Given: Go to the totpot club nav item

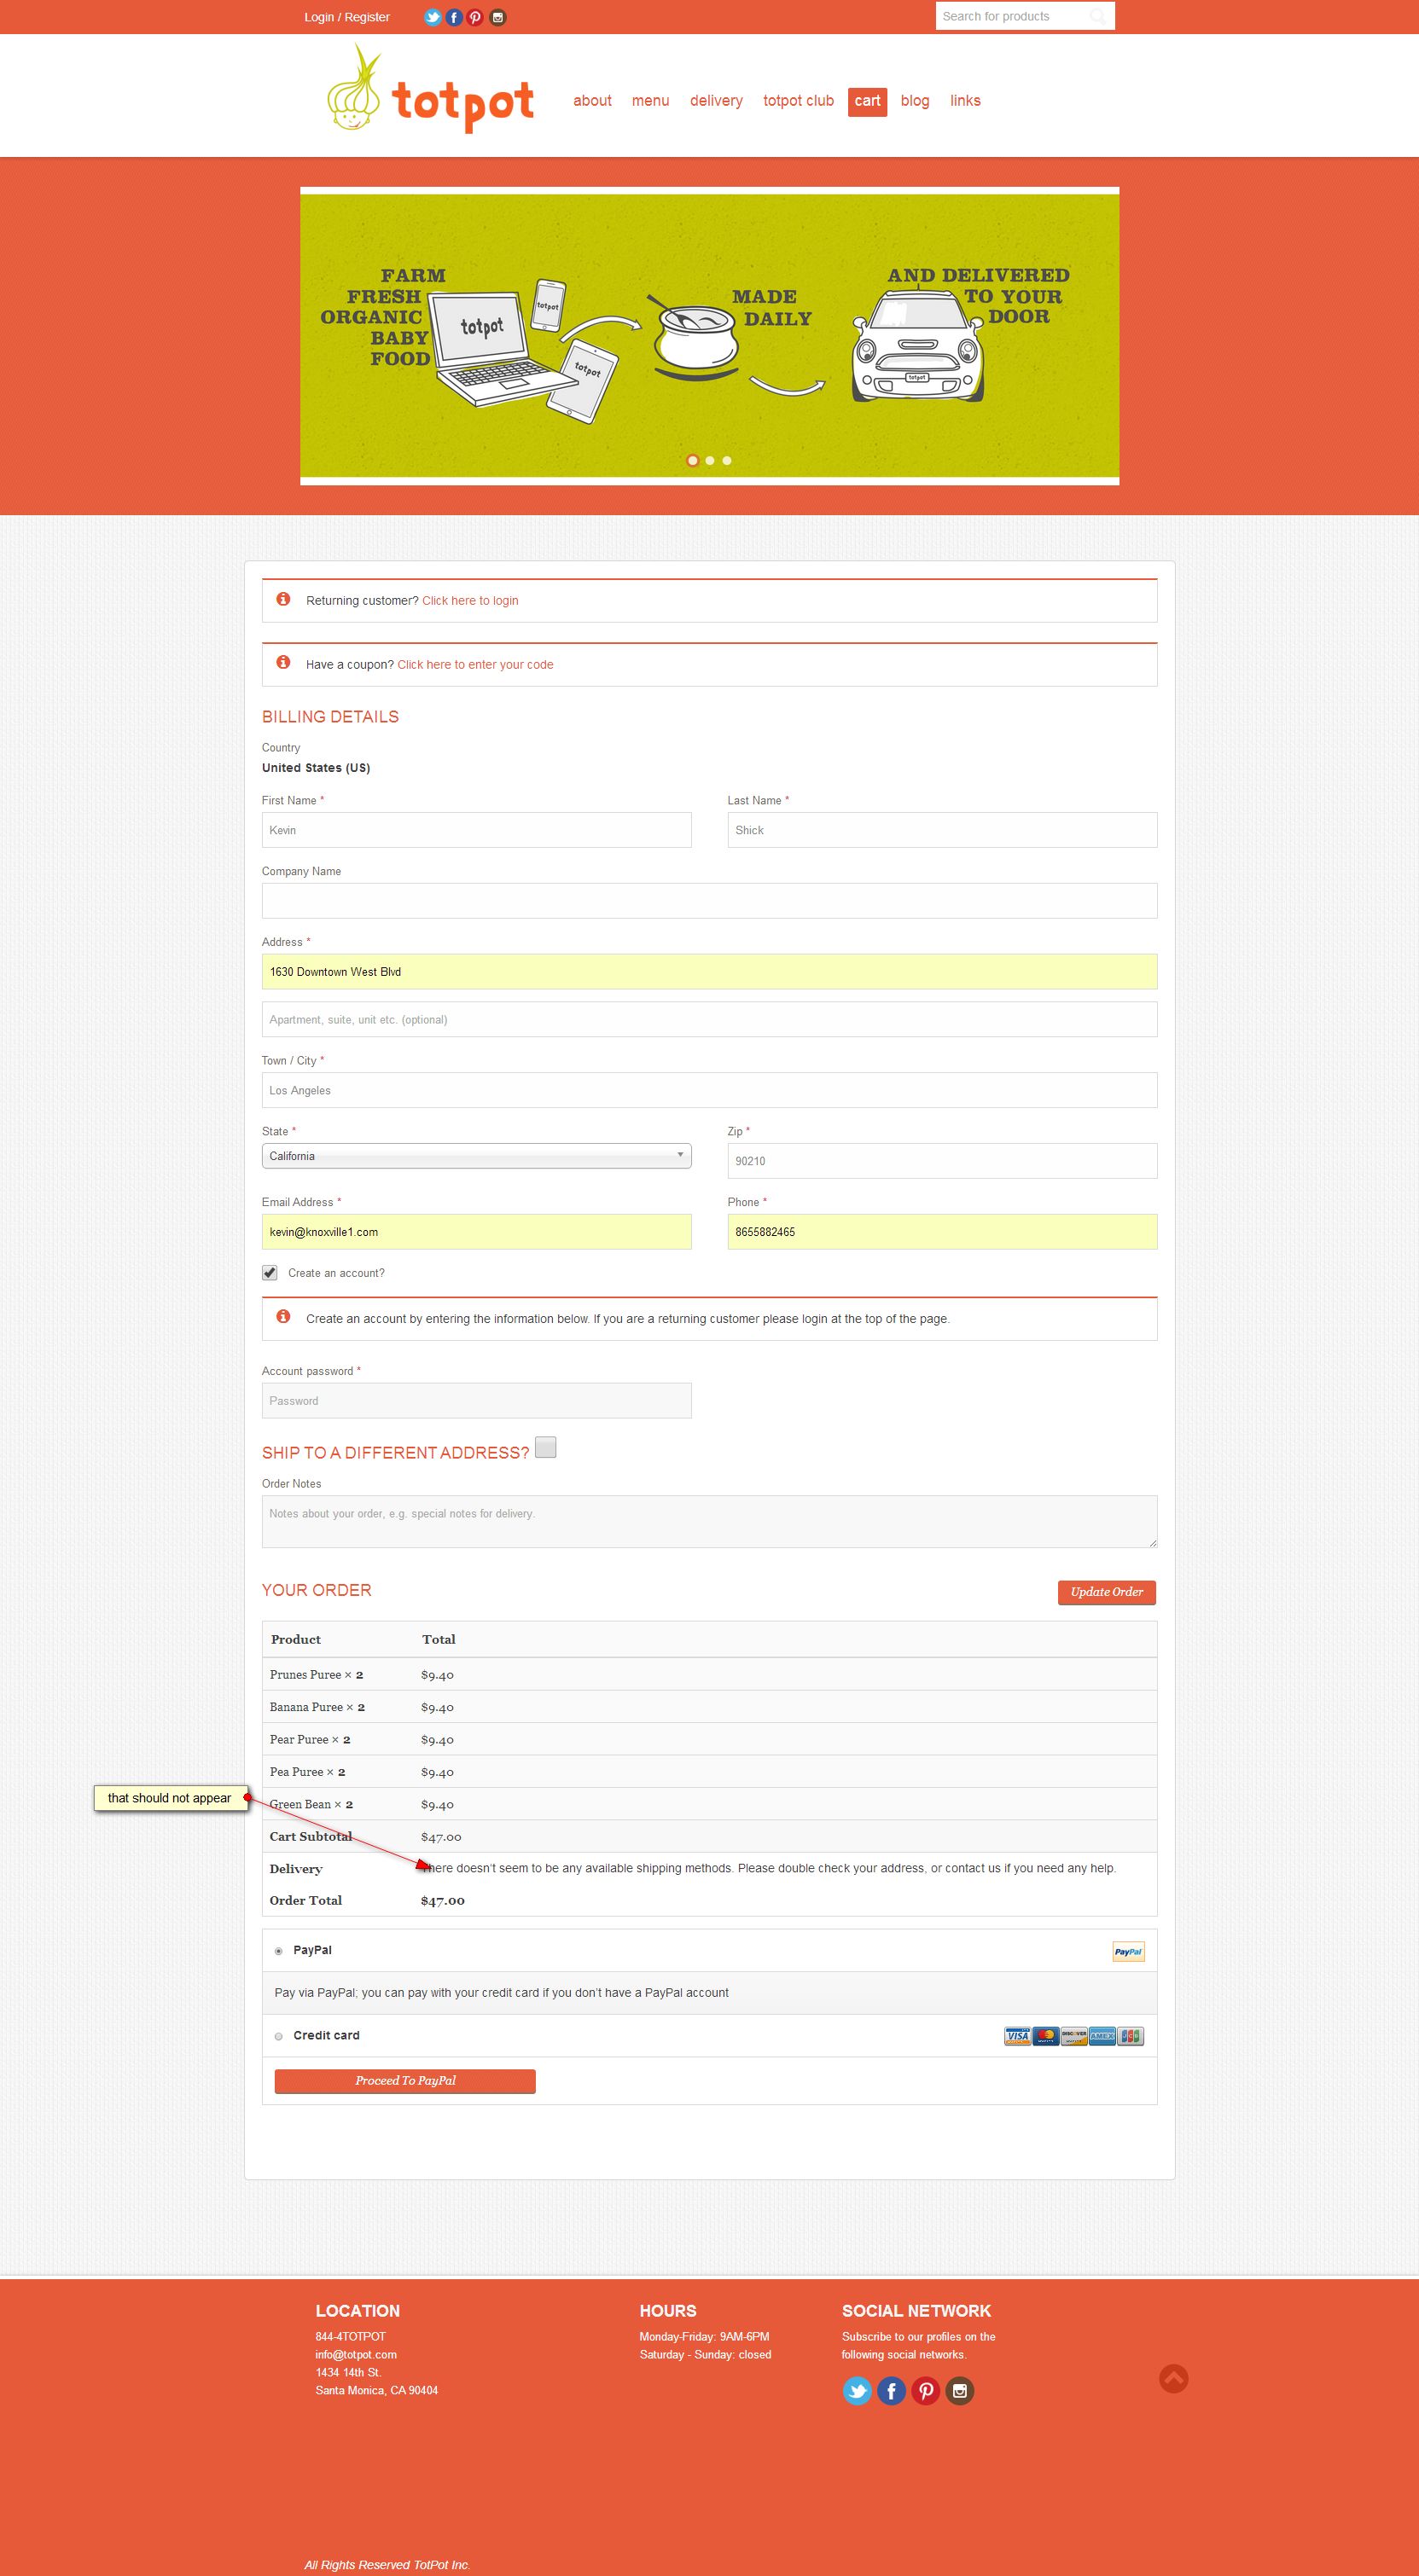Looking at the screenshot, I should coord(798,101).
